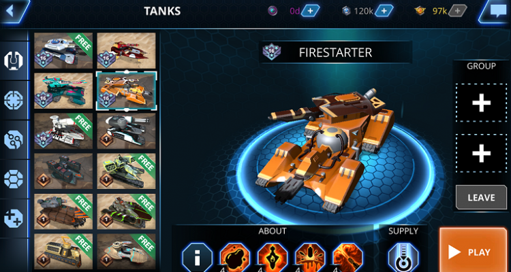The image size is (511, 272).
Task: Click the explosion burst ability icon
Action: pos(310,258)
